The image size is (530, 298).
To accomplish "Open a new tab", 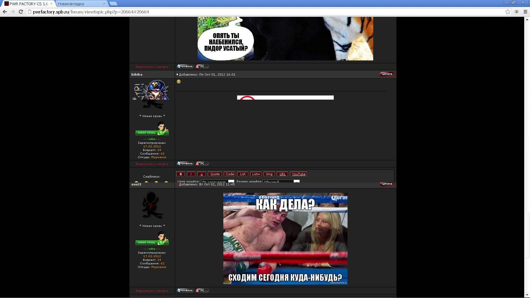I will coord(113,4).
